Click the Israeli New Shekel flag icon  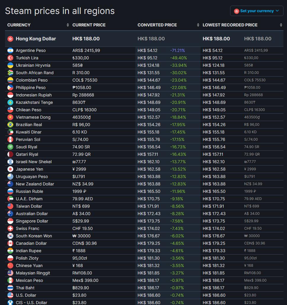coord(10,162)
